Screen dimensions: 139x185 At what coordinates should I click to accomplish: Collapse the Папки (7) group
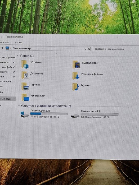click(x=18, y=55)
